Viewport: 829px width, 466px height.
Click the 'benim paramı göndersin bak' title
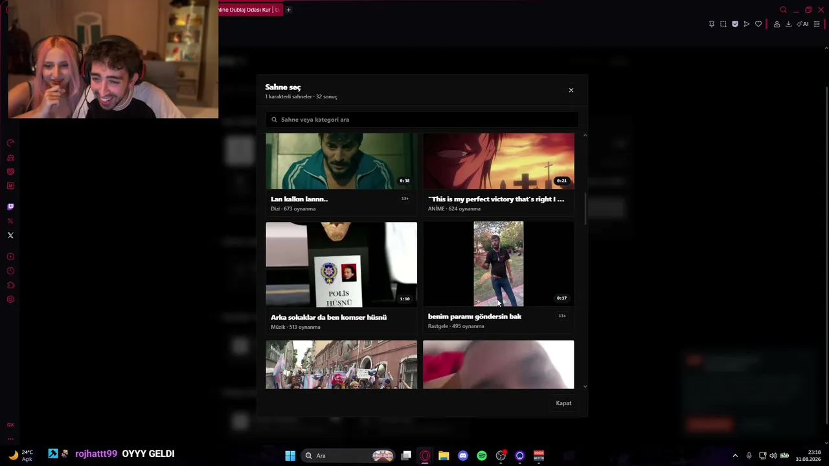coord(475,316)
